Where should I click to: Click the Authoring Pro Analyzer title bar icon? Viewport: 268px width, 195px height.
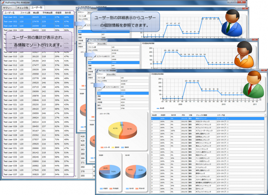(x=3, y=3)
